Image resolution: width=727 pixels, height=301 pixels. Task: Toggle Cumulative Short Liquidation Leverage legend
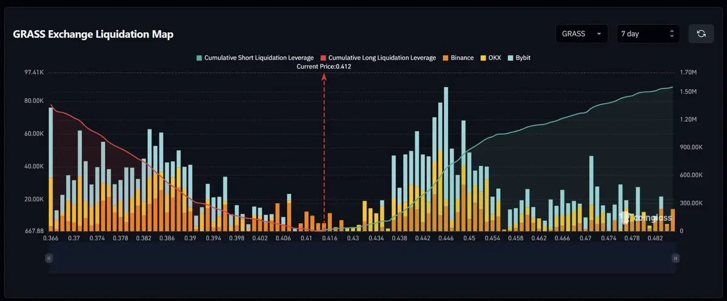[x=255, y=58]
